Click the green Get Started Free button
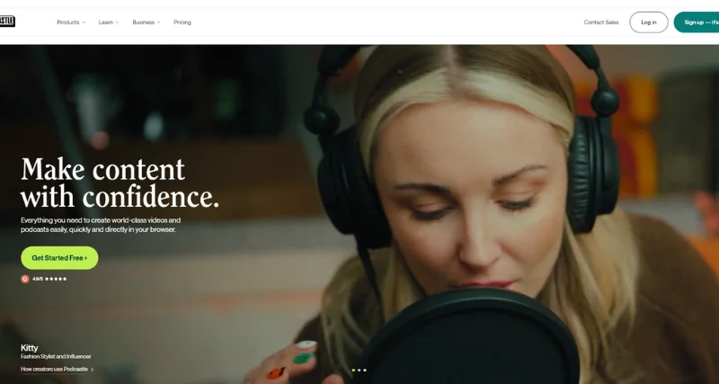This screenshot has height=384, width=719. 59,258
